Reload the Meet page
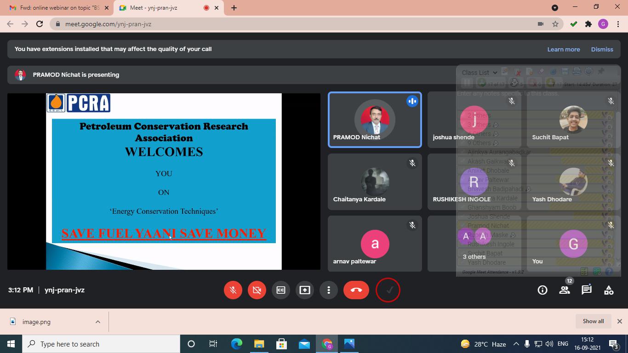Image resolution: width=628 pixels, height=353 pixels. [40, 24]
